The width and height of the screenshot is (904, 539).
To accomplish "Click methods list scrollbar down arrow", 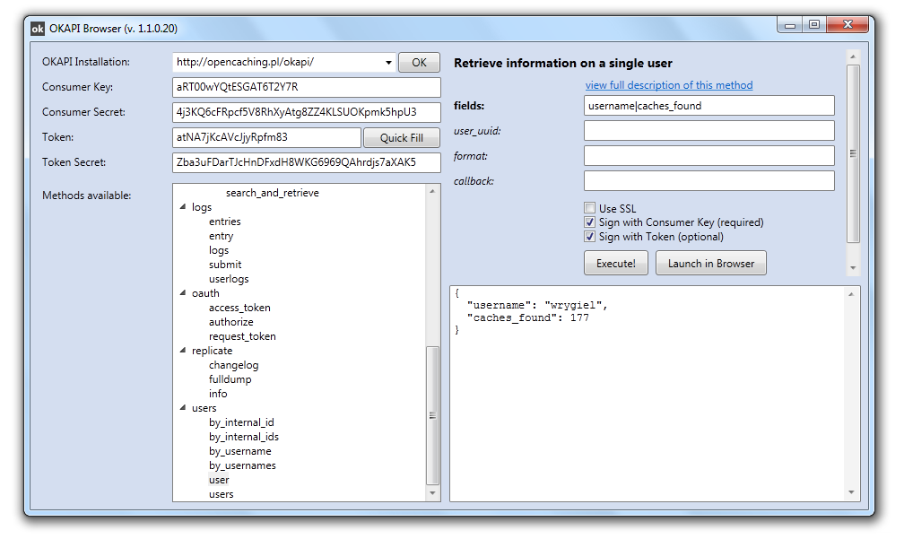I will [x=432, y=493].
